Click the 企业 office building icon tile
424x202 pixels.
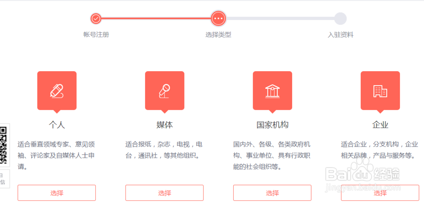click(380, 91)
